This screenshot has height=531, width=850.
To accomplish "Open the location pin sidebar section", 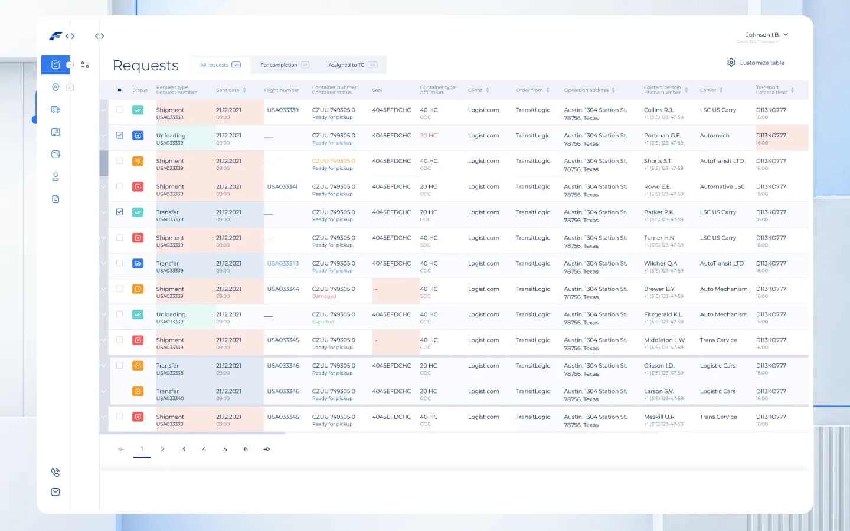I will pyautogui.click(x=55, y=87).
